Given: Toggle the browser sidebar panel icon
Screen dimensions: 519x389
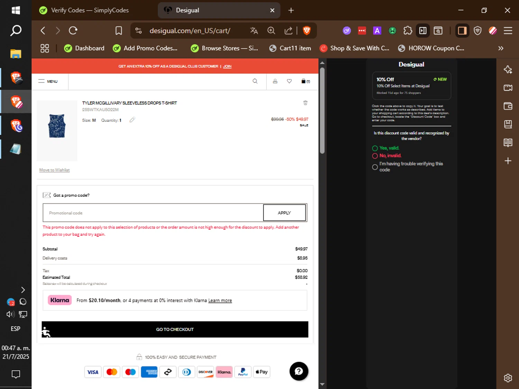Looking at the screenshot, I should [462, 31].
